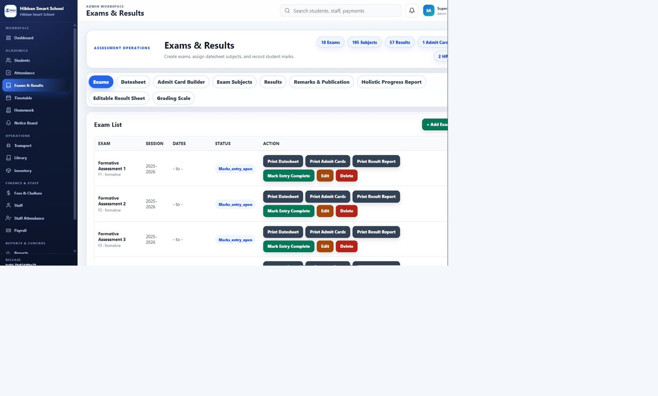Viewport: 658px width, 396px height.
Task: Open notifications bell in header
Action: point(412,11)
